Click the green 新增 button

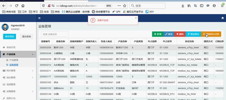click(158, 34)
